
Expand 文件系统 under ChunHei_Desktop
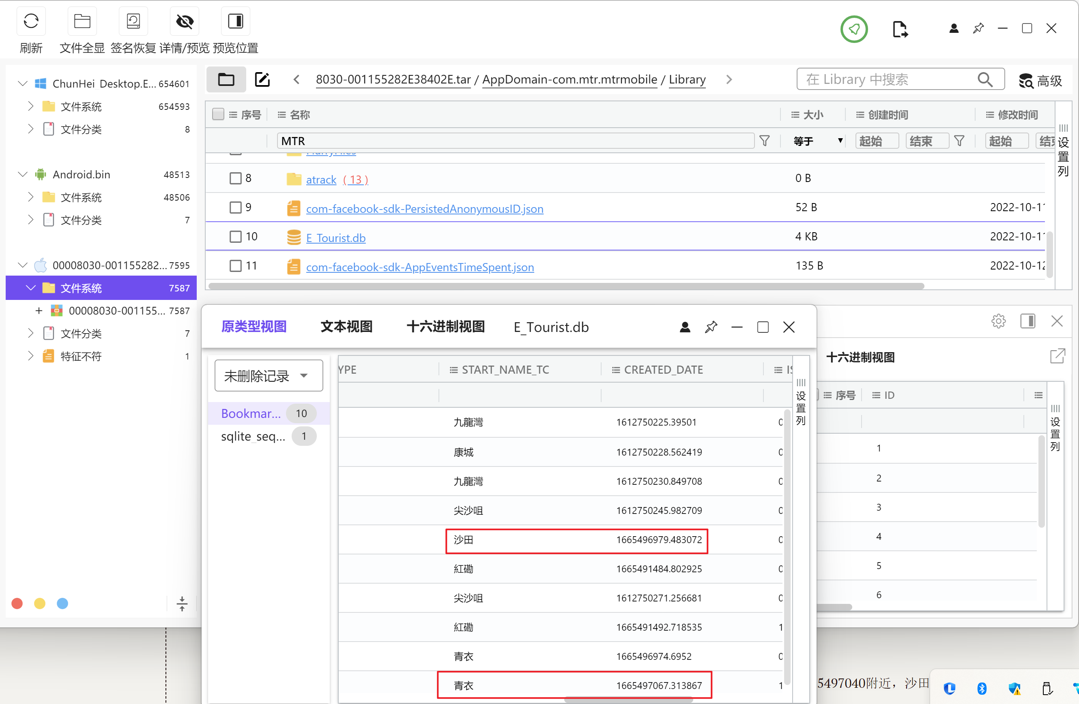click(x=30, y=106)
